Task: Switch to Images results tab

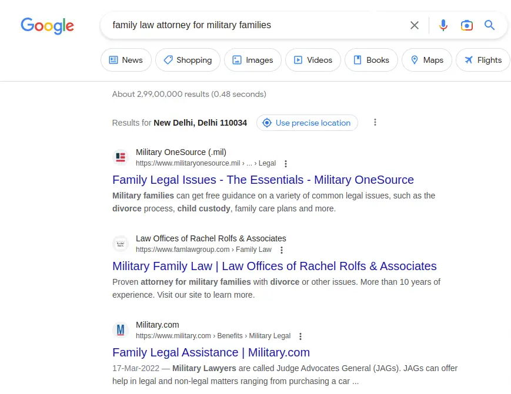Action: (x=253, y=60)
